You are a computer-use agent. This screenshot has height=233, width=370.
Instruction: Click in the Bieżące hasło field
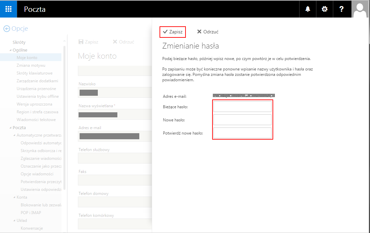(243, 107)
